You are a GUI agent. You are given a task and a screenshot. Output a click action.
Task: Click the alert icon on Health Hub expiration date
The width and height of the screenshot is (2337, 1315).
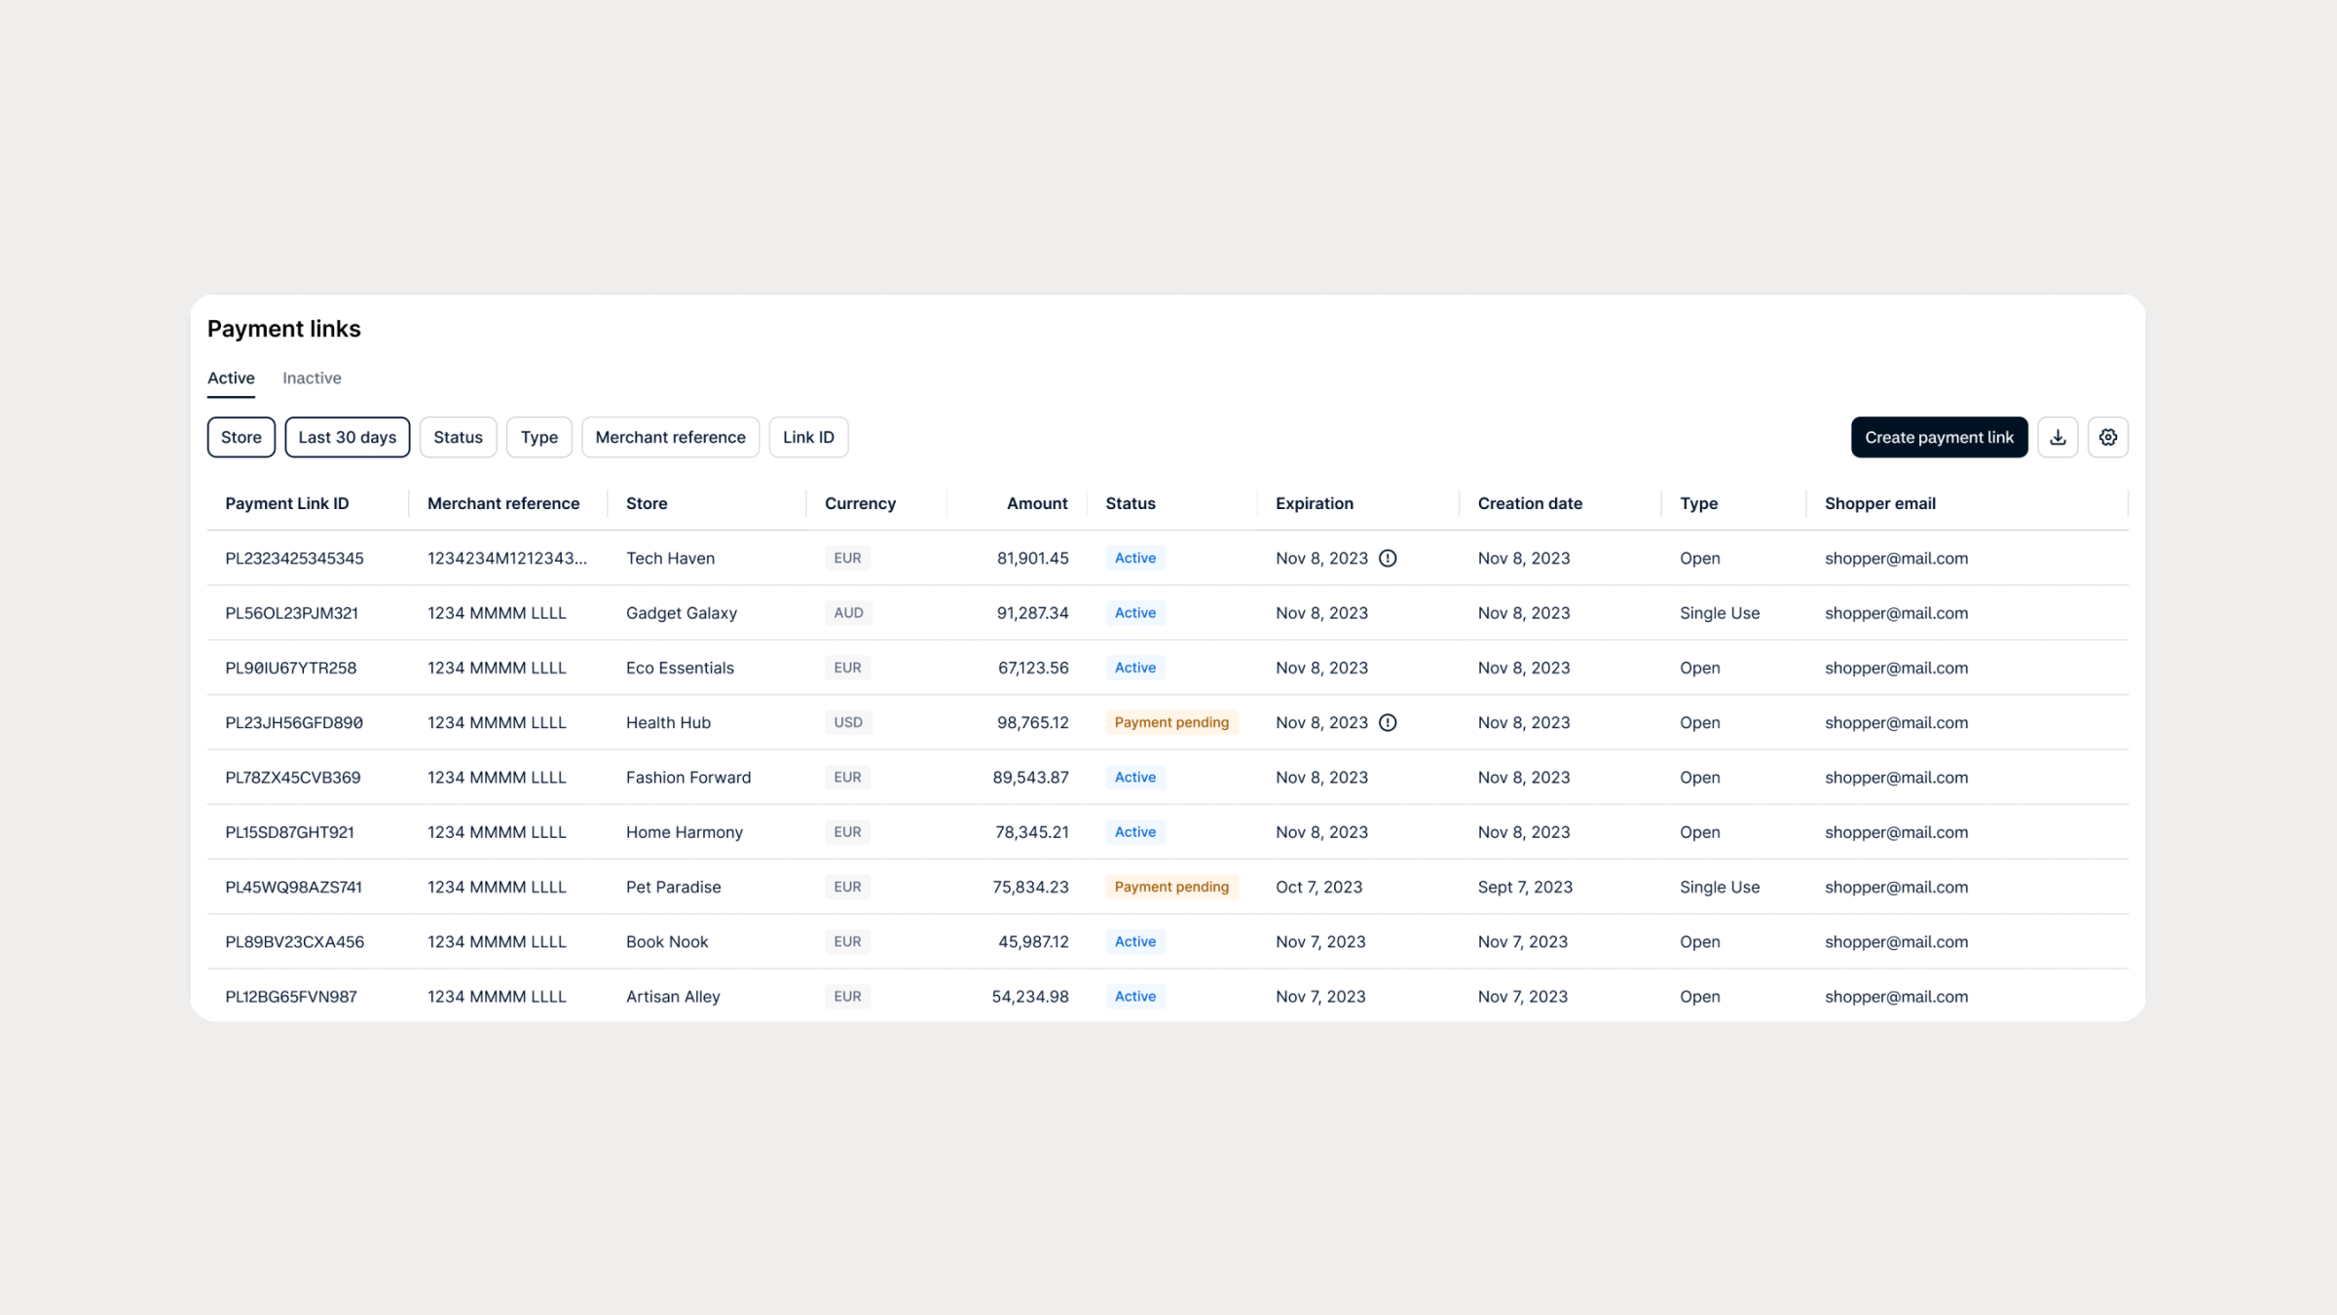tap(1389, 722)
